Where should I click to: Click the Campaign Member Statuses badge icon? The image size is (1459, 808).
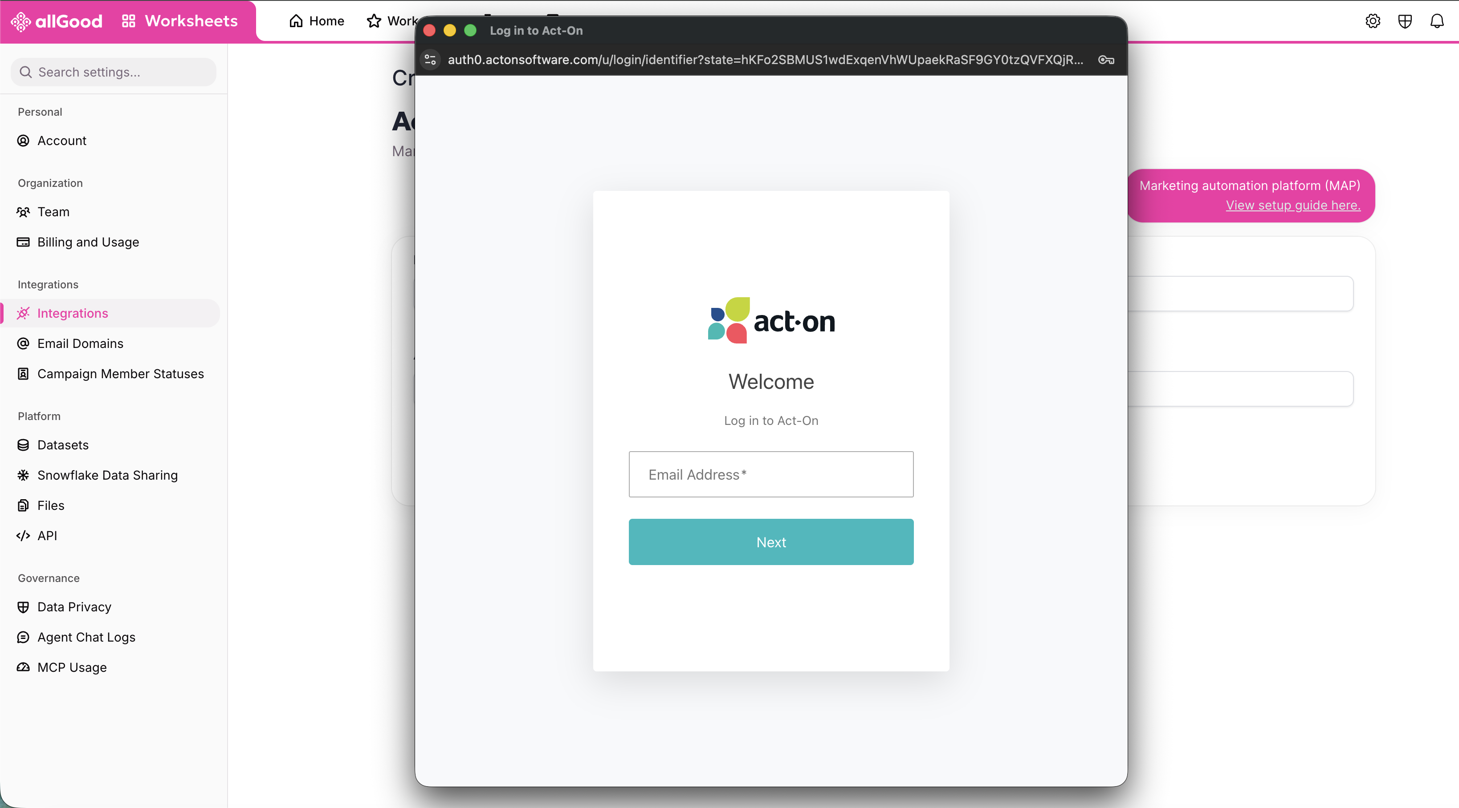[23, 374]
